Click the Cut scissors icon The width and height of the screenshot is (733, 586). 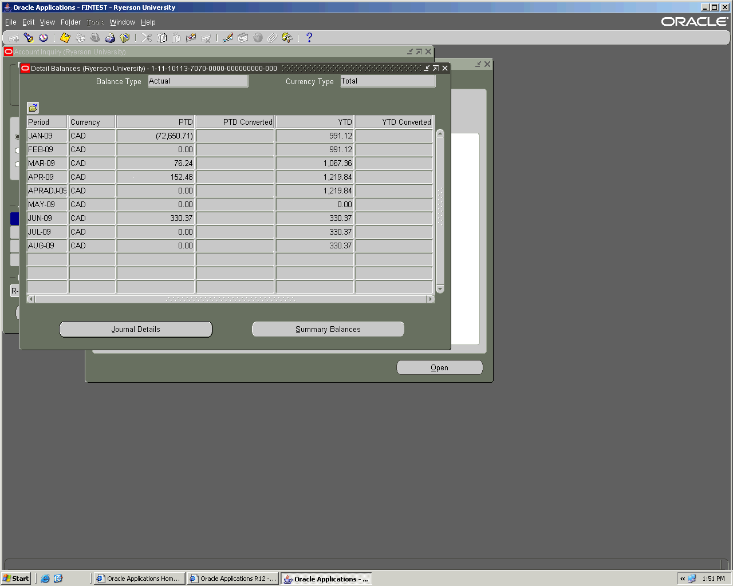147,38
